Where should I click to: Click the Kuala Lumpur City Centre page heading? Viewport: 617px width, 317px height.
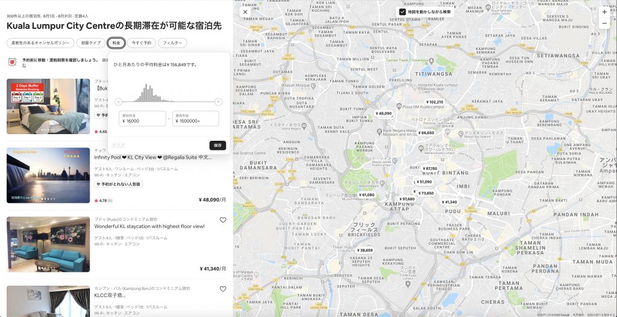pyautogui.click(x=114, y=26)
